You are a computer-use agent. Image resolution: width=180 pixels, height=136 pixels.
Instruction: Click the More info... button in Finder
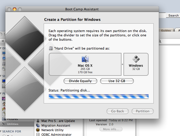pos(111,129)
